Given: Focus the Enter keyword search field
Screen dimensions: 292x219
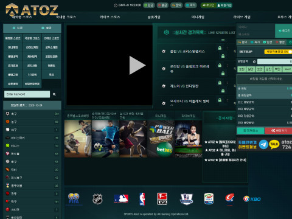Looking at the screenshot, I should tap(27, 94).
